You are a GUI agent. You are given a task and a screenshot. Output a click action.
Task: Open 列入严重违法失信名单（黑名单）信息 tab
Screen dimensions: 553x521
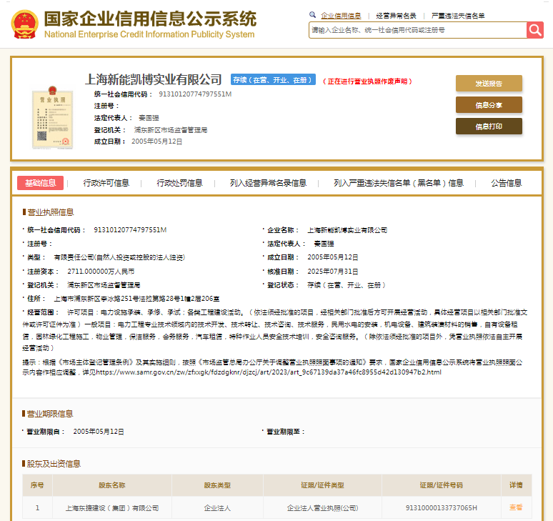tap(398, 183)
